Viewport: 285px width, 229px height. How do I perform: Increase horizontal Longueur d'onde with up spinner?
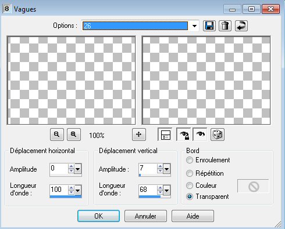[71, 188]
